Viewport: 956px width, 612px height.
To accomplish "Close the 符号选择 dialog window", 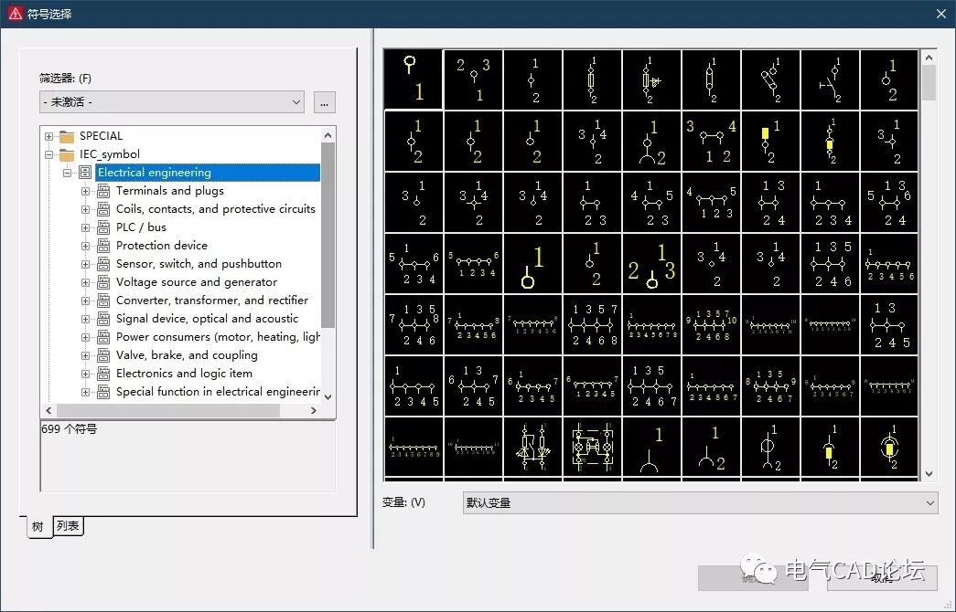I will click(x=941, y=14).
